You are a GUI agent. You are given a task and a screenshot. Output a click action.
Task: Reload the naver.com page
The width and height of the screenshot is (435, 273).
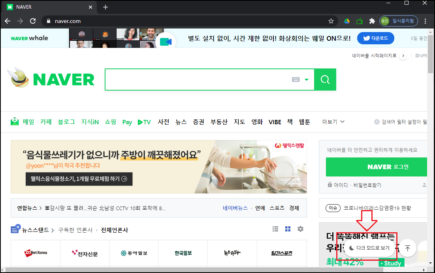coord(33,21)
